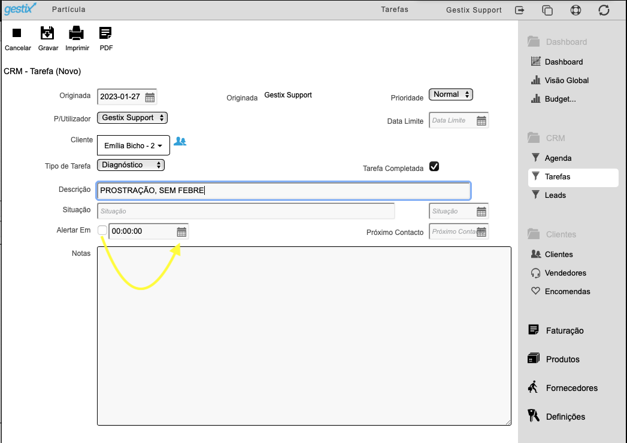The height and width of the screenshot is (443, 627).
Task: Open the Prioridade Normal dropdown
Action: 451,94
